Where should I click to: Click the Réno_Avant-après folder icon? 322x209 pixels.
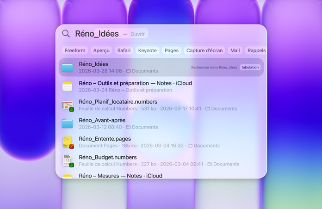[68, 123]
